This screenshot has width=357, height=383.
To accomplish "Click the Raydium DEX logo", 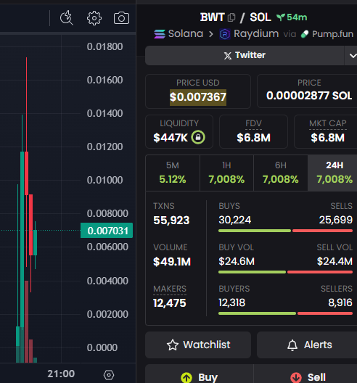I will tap(224, 34).
